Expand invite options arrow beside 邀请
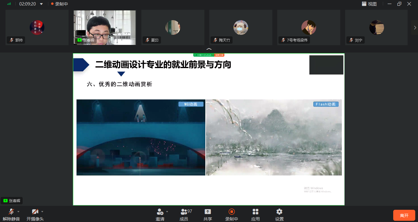This screenshot has height=222, width=418. pos(167,211)
